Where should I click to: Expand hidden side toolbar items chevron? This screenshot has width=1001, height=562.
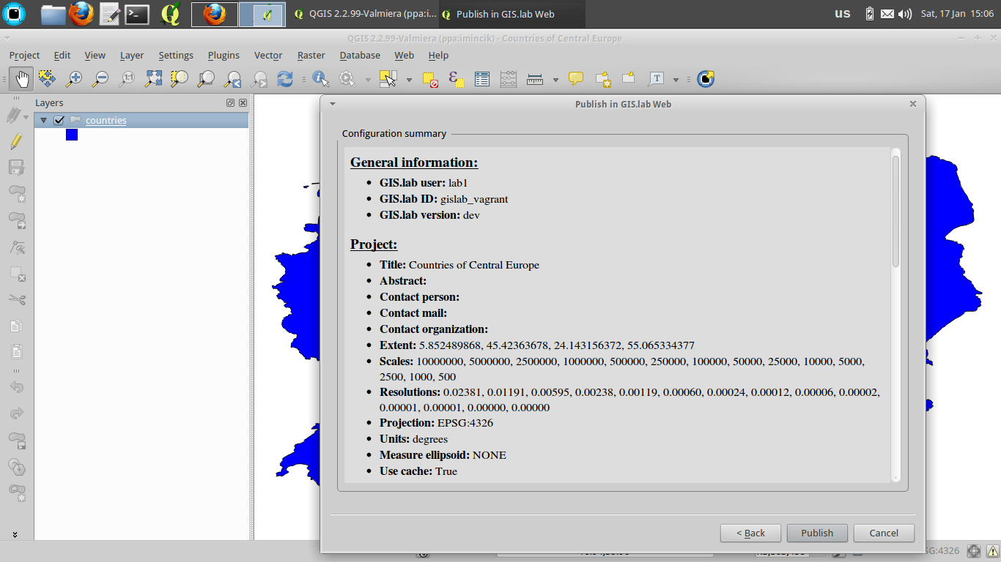point(15,535)
